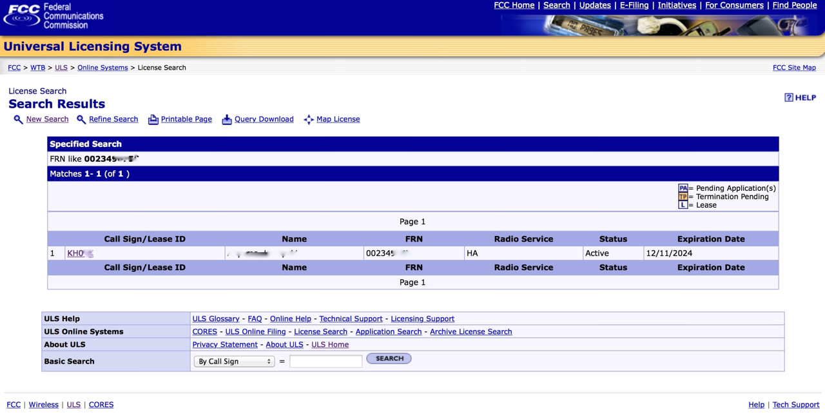
Task: Open For Consumers in the top navigation
Action: [734, 5]
